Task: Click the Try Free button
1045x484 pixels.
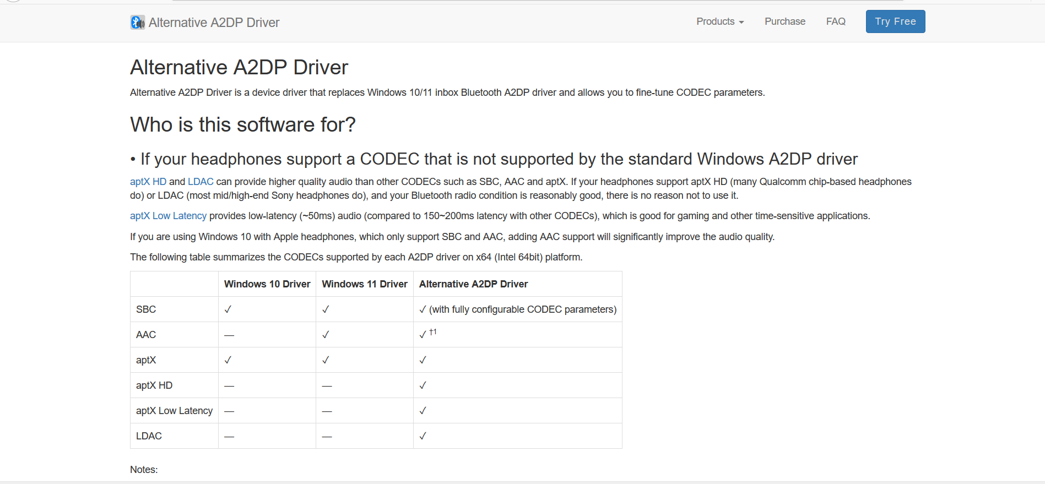Action: [x=895, y=21]
